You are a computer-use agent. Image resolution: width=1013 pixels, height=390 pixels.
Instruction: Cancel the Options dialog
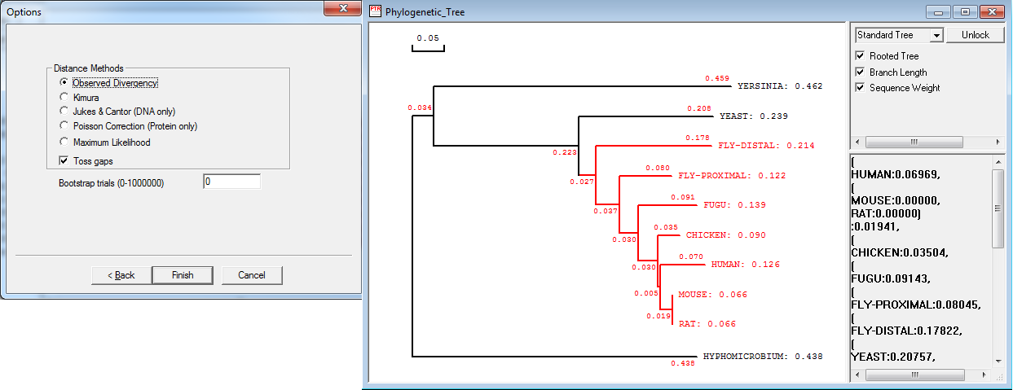[x=252, y=275]
